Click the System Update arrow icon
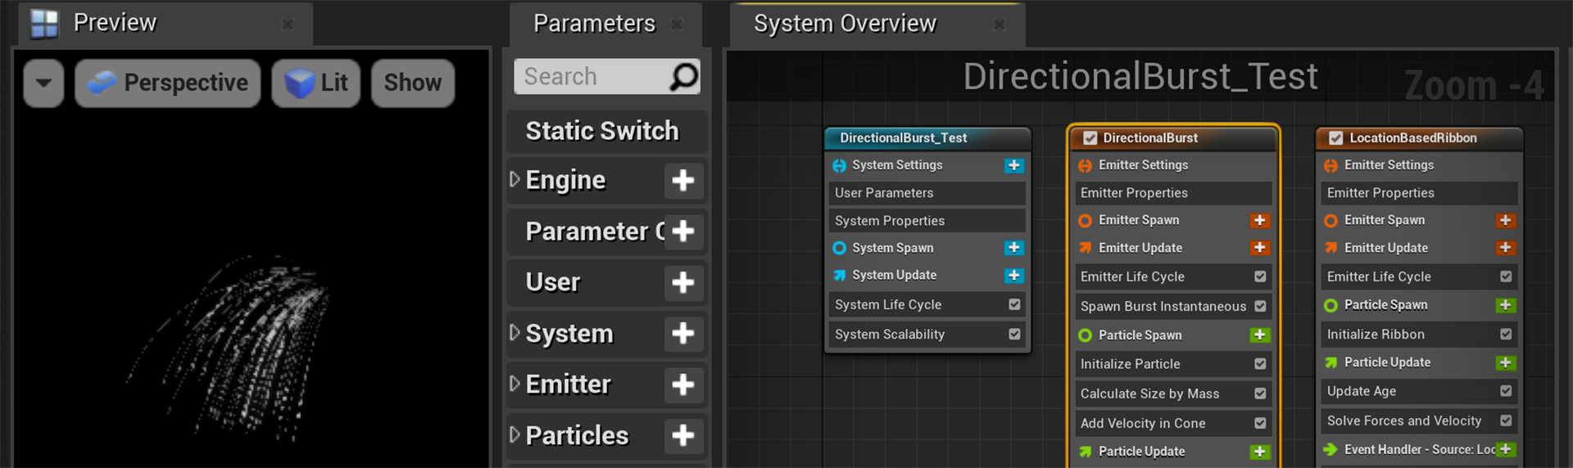 (x=839, y=276)
